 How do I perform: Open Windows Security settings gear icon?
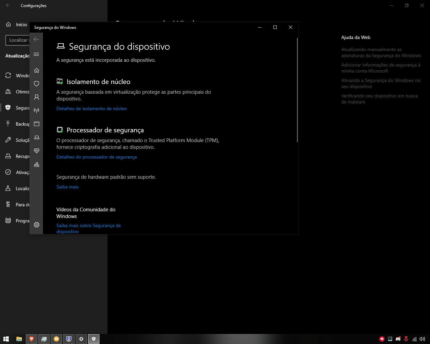(37, 225)
